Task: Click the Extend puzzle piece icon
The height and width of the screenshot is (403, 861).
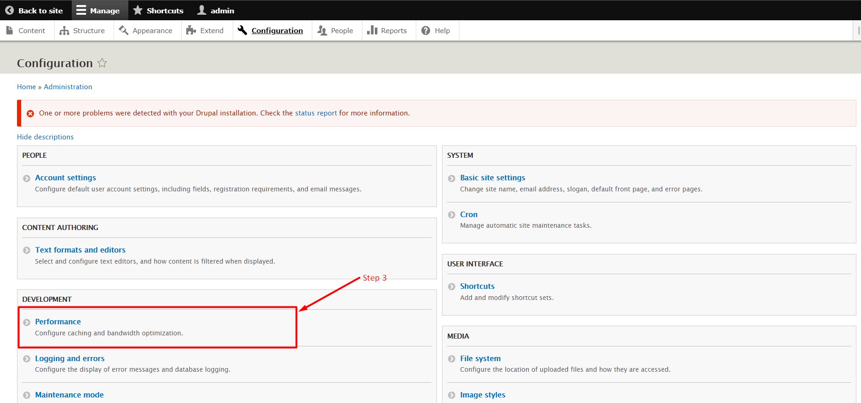Action: [x=191, y=30]
